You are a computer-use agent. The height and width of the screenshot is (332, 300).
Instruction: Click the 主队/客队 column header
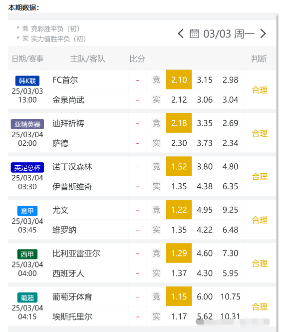click(88, 59)
